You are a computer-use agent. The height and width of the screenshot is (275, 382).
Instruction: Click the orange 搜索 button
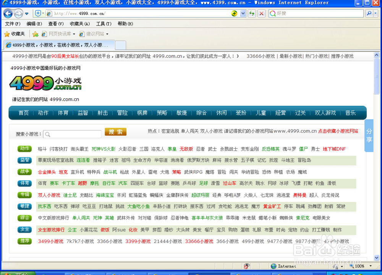tap(115, 132)
